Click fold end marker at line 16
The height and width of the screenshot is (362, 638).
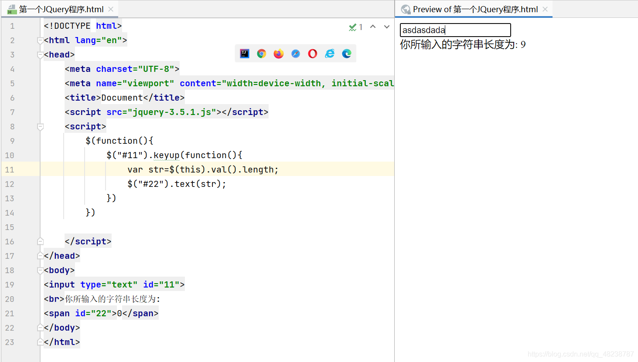tap(40, 241)
